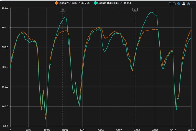Click the 100.0 y-axis label
The image size is (196, 131).
pyautogui.click(x=5, y=106)
